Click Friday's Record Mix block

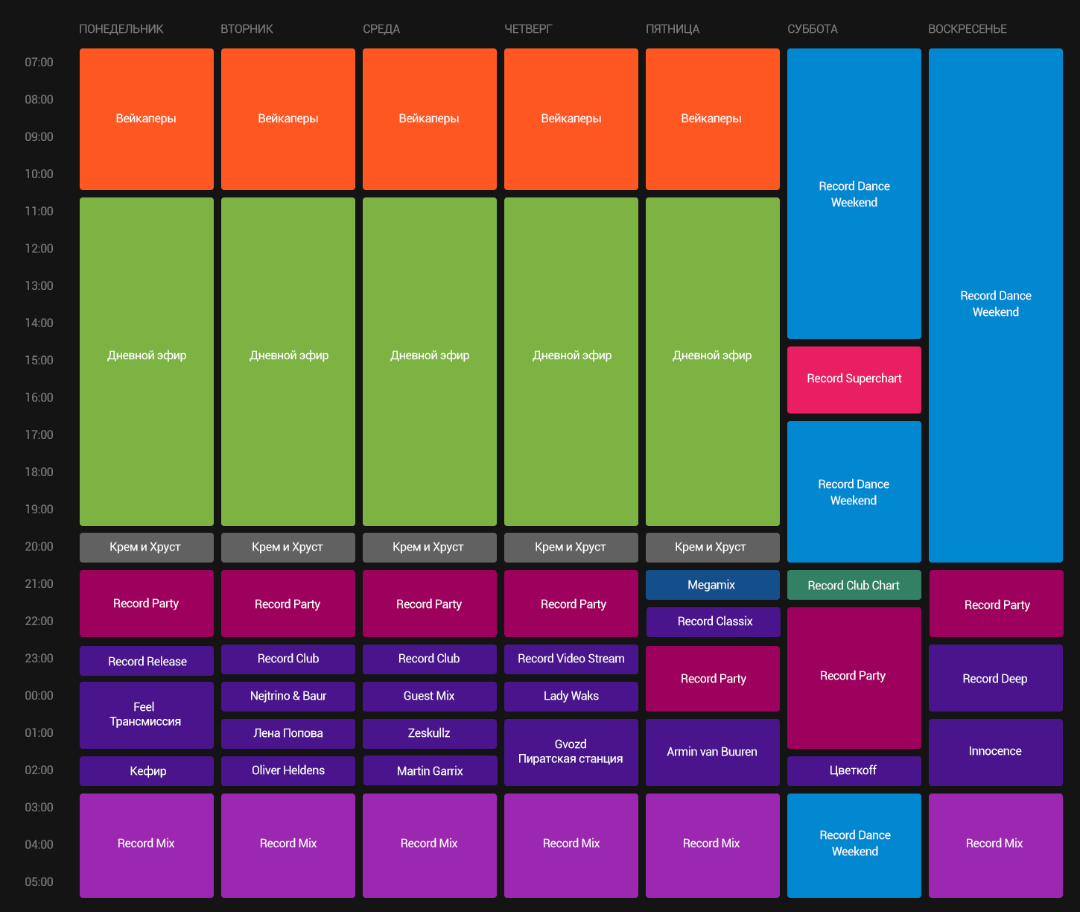[713, 846]
